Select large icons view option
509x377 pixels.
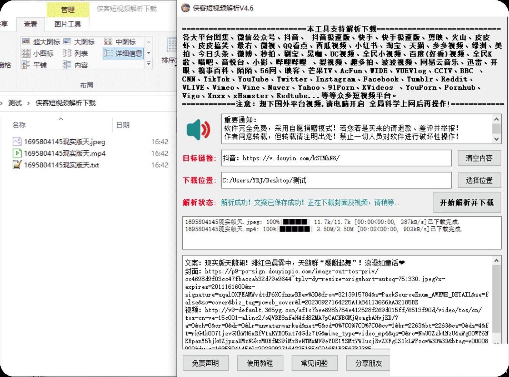coord(79,42)
